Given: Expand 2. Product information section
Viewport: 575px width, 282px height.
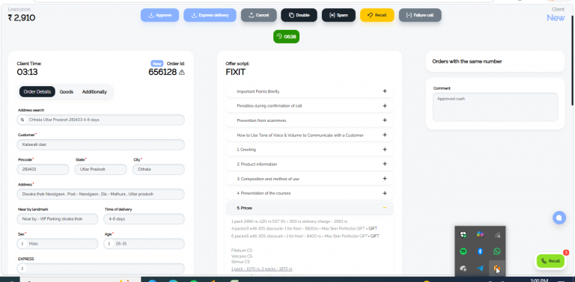Looking at the screenshot, I should 309,164.
